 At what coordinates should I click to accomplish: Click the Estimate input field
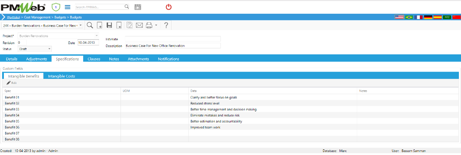tap(172, 39)
